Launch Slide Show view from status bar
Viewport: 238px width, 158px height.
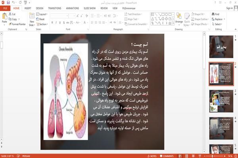200,156
